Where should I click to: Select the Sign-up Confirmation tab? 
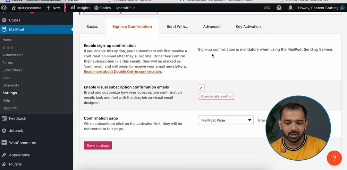point(132,27)
